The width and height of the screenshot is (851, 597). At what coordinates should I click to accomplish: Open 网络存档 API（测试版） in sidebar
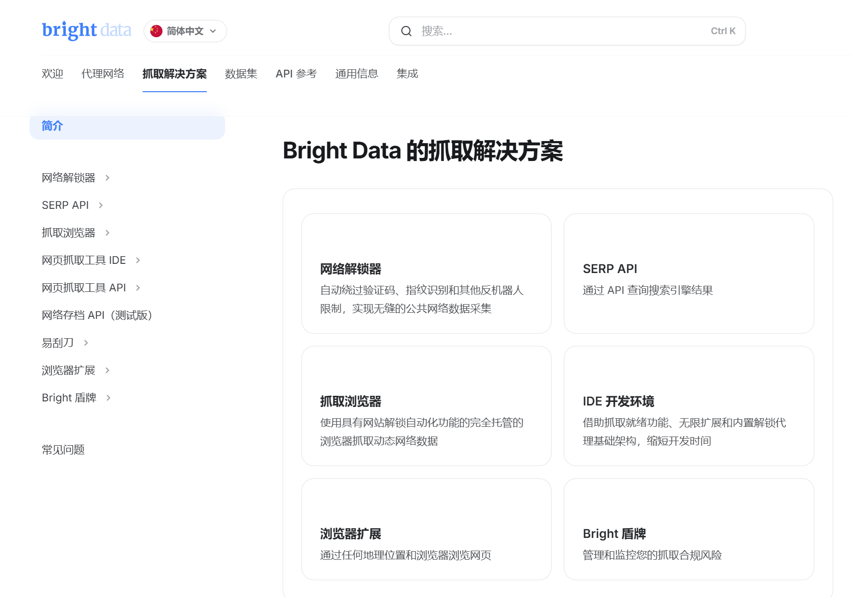point(97,315)
